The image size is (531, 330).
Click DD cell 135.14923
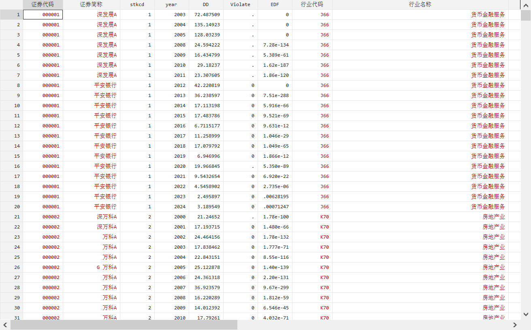point(207,25)
